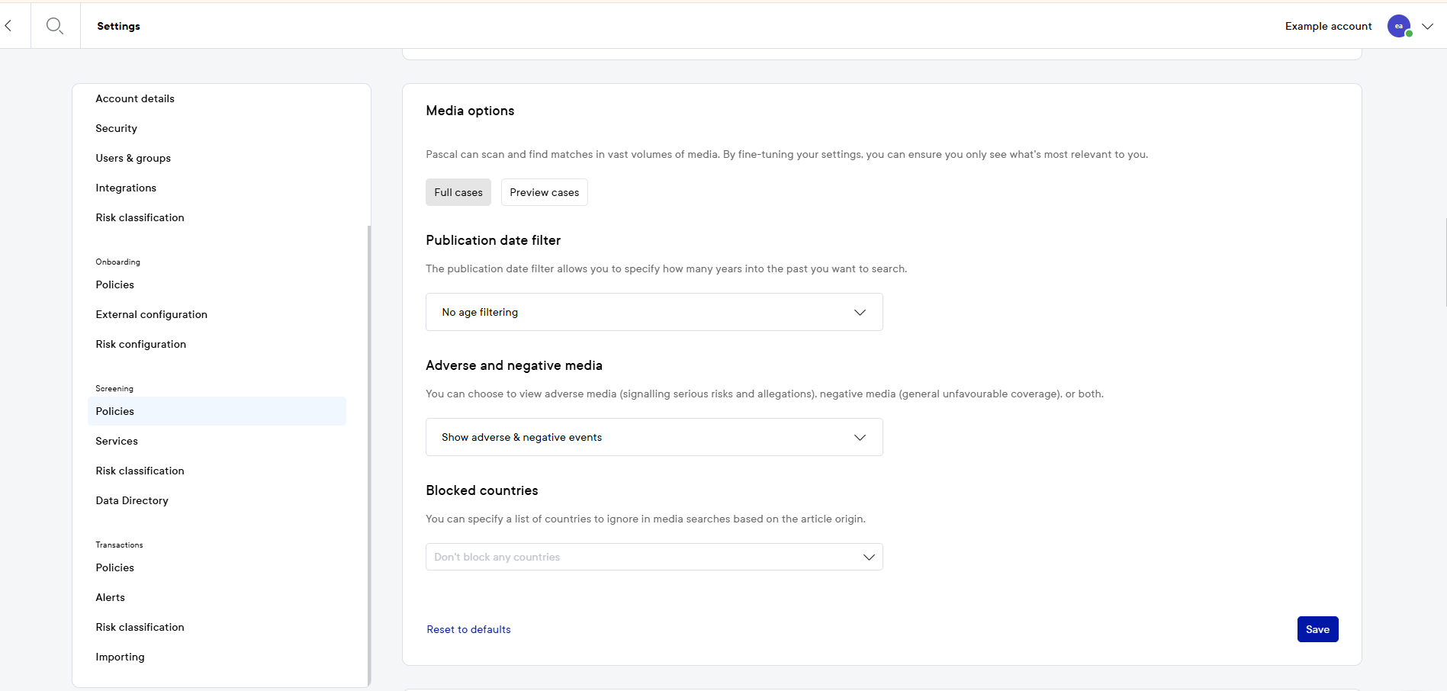This screenshot has height=691, width=1447.
Task: Click the 'Adverse and negative media' heading
Action: point(514,365)
